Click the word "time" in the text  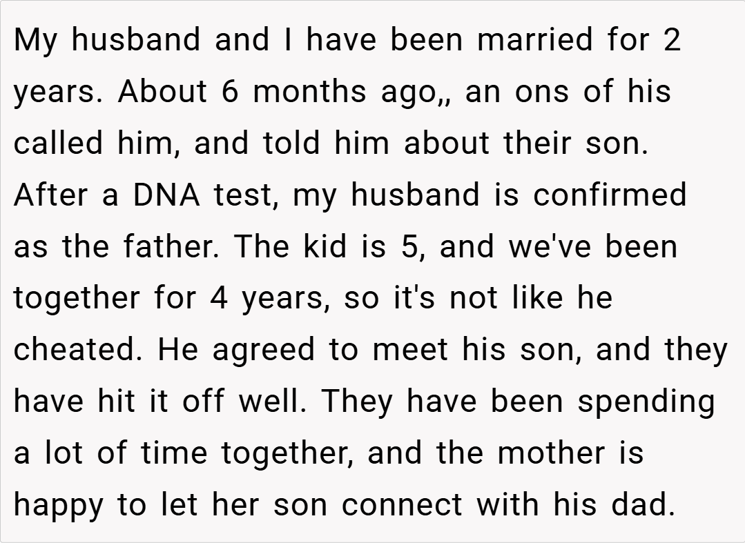coord(175,454)
